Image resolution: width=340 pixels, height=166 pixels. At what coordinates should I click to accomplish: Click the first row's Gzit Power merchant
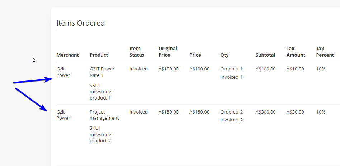point(63,72)
